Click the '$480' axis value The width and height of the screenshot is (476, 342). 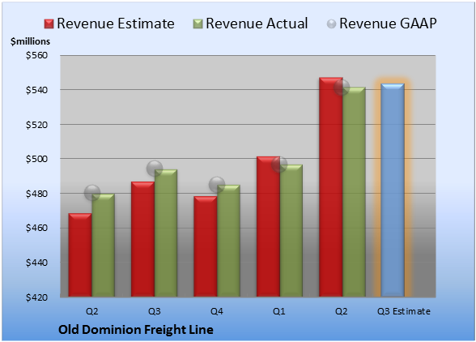(36, 194)
